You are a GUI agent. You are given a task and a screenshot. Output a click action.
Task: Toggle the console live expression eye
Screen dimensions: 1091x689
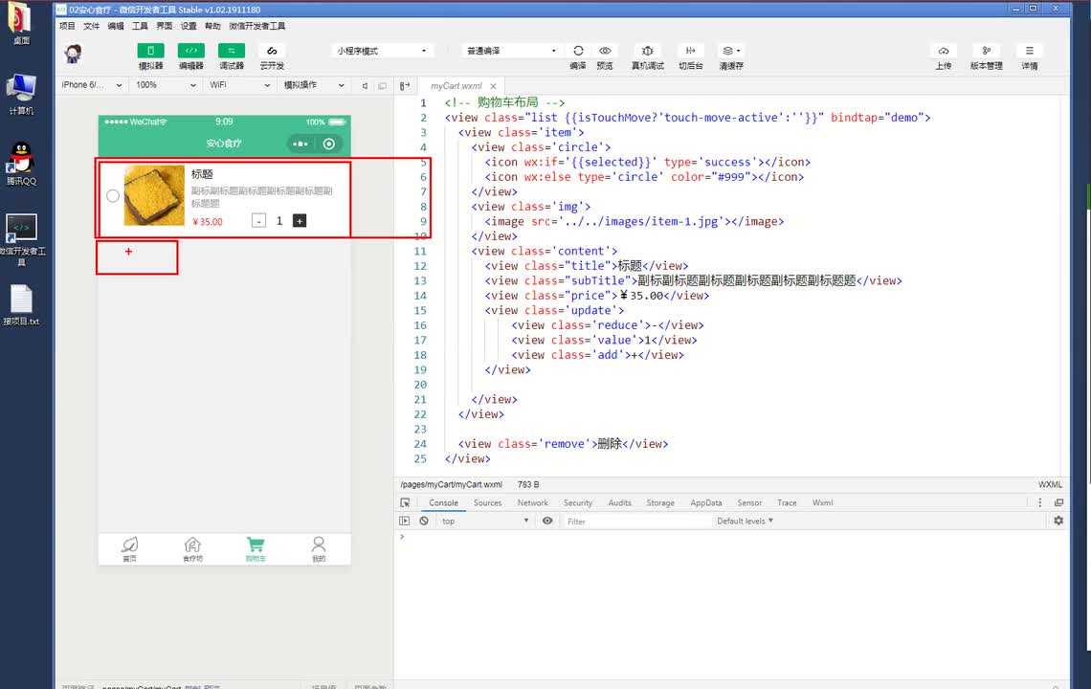547,521
